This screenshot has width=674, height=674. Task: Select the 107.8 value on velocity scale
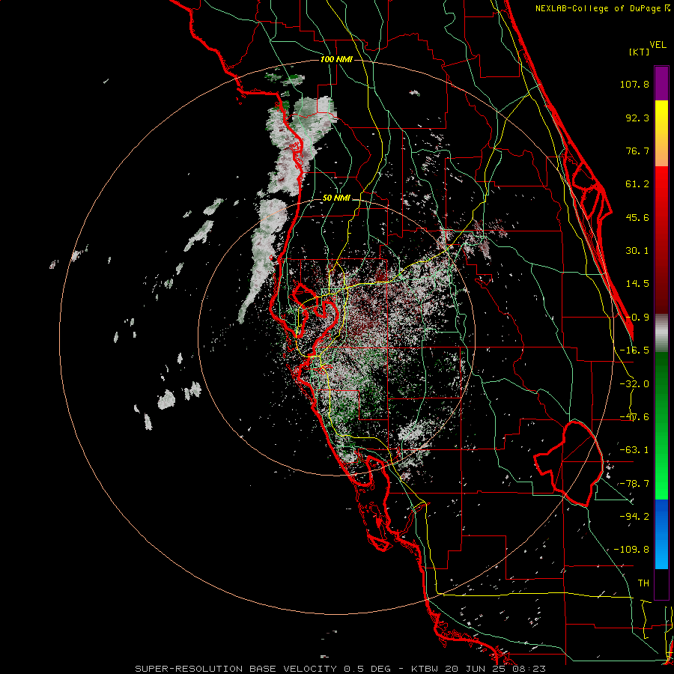click(x=634, y=84)
